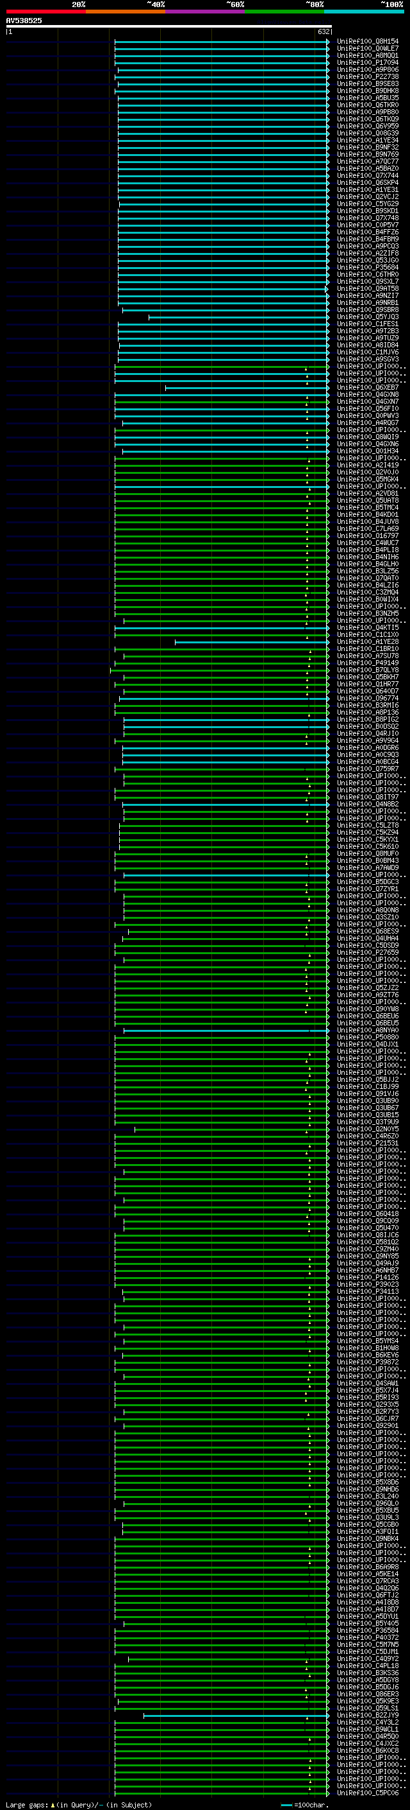Open the UniRef100_Q0PWV3 hit label
The width and height of the screenshot is (410, 1810).
[368, 416]
